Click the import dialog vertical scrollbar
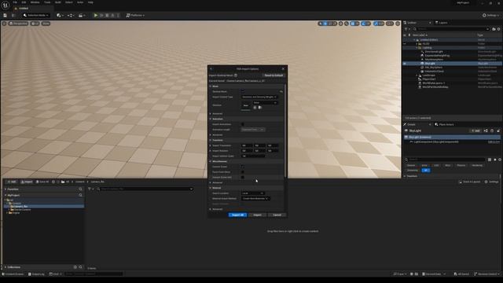Screen dimensions: 503x283 point(285,130)
